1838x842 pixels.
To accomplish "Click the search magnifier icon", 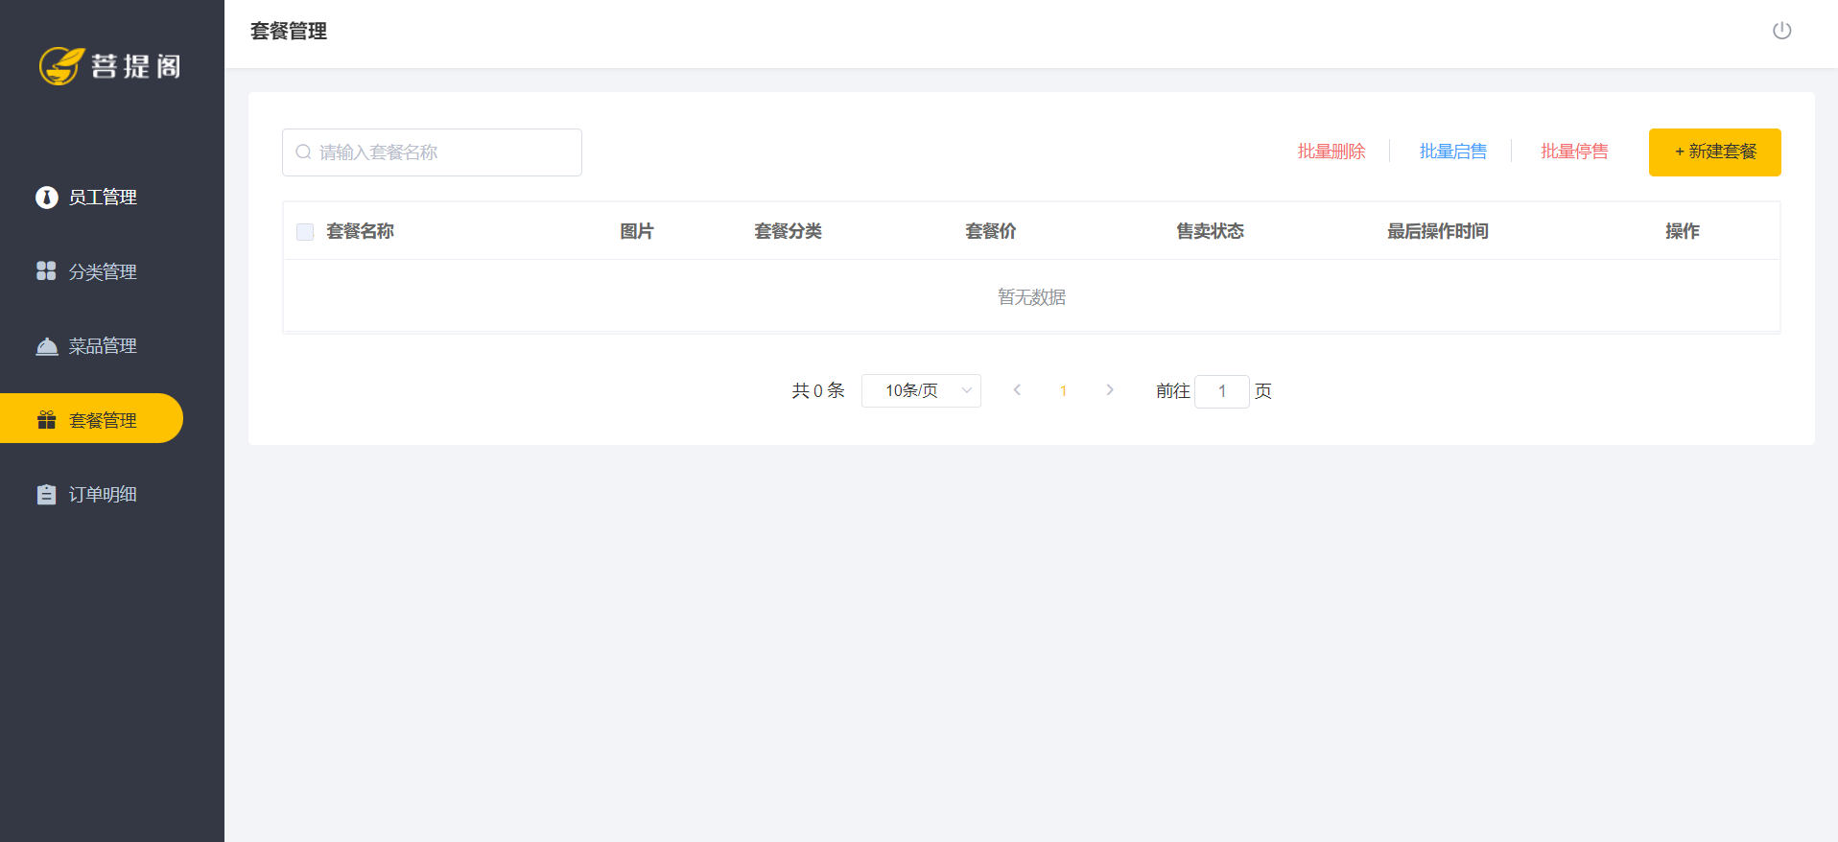I will tap(303, 152).
